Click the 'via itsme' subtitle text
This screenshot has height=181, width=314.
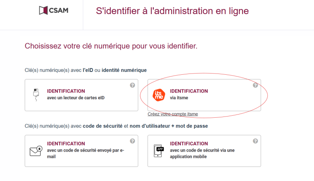[179, 98]
